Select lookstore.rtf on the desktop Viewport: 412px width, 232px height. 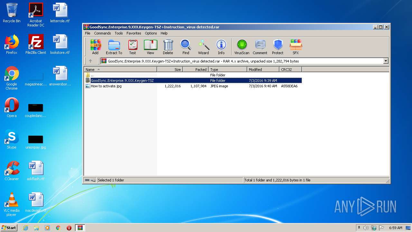(x=60, y=44)
